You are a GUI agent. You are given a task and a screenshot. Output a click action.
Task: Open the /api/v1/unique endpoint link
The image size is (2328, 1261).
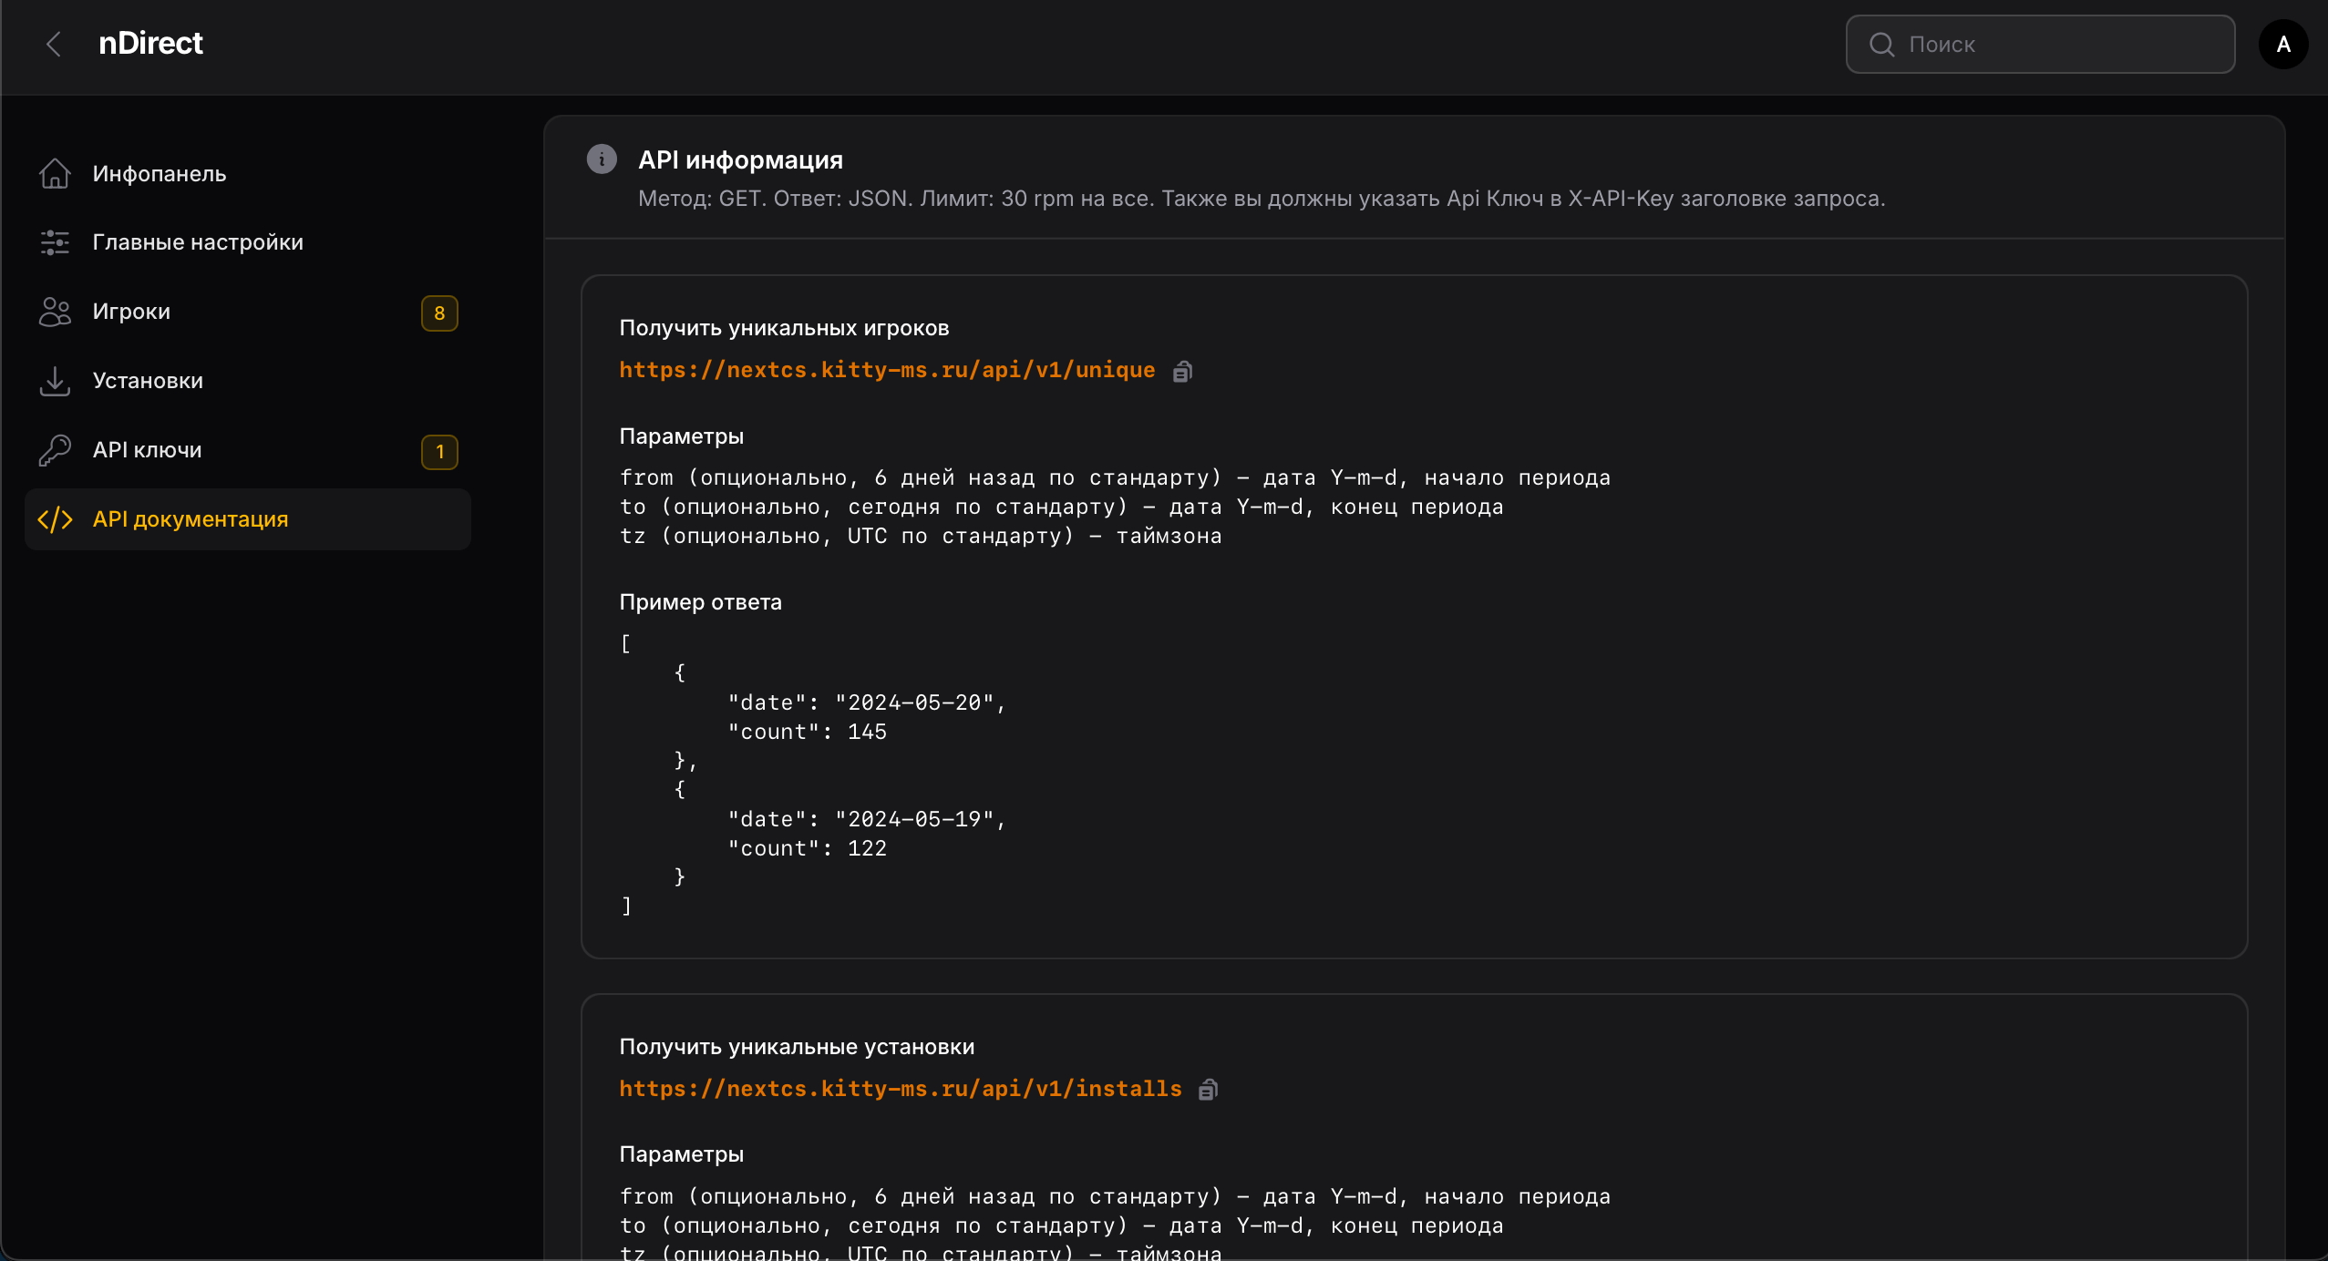coord(887,370)
